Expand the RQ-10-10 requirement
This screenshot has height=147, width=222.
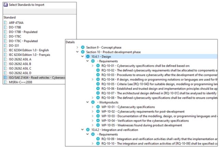click(92, 144)
